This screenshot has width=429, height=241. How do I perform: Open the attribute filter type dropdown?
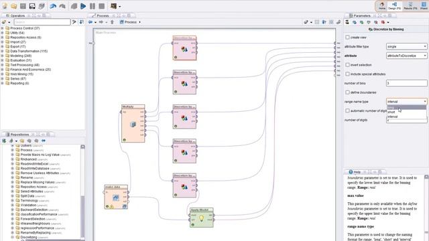407,46
